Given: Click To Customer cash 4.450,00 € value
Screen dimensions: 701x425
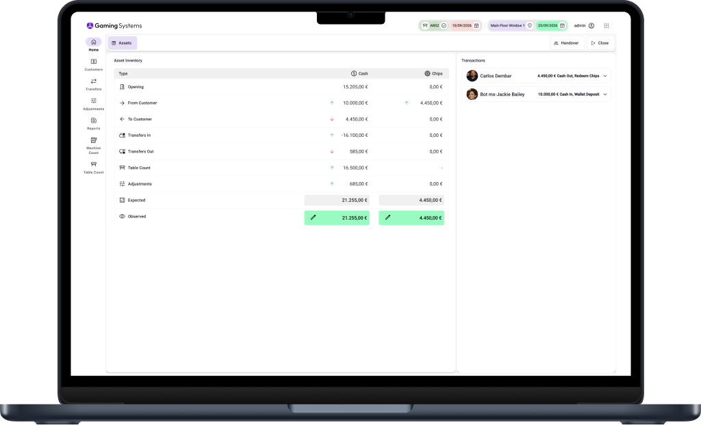Looking at the screenshot, I should pos(357,119).
